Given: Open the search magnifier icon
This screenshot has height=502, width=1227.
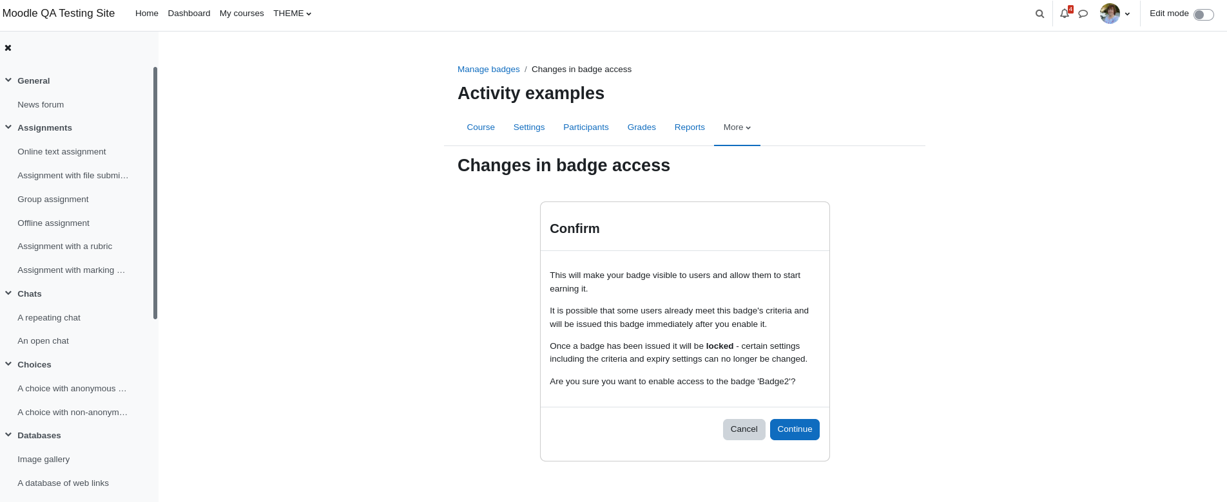Looking at the screenshot, I should coord(1039,14).
